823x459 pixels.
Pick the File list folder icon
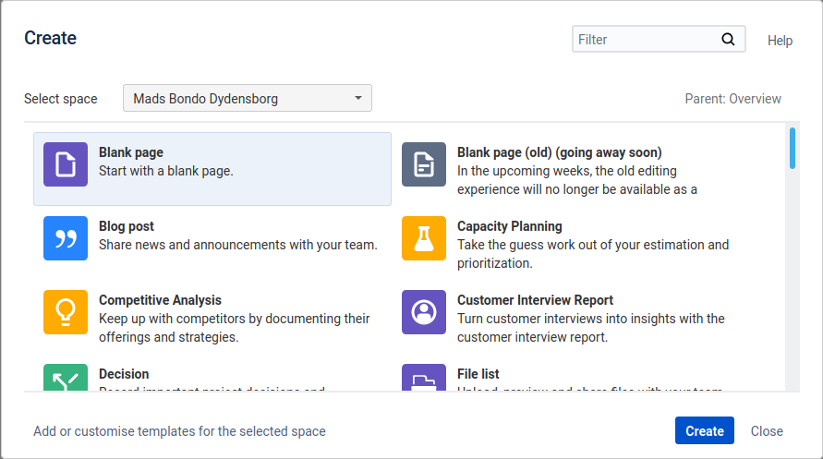[x=424, y=377]
